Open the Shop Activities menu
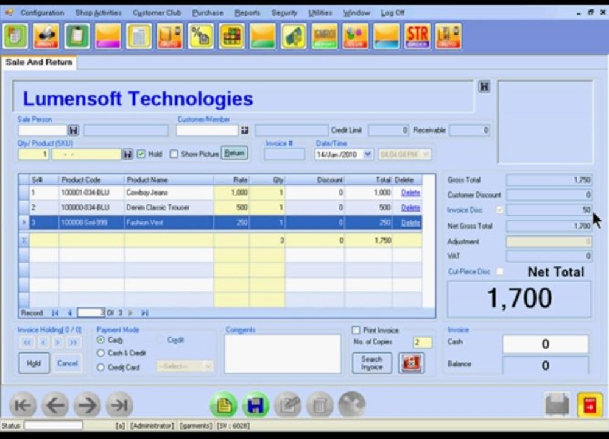Image resolution: width=609 pixels, height=439 pixels. (98, 13)
